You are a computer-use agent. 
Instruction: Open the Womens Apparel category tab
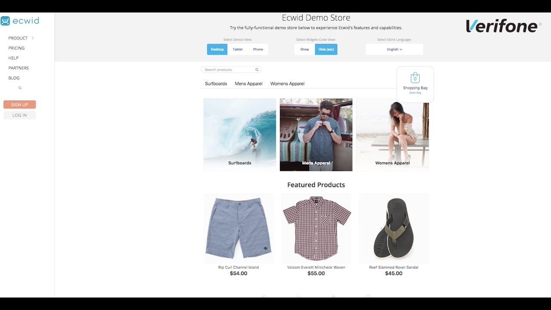[x=288, y=84]
